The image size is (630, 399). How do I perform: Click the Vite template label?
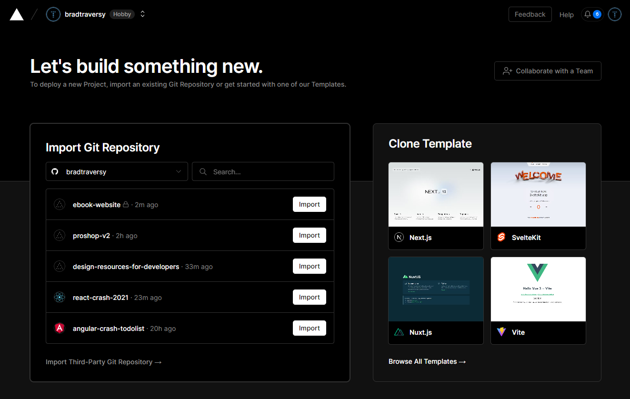[518, 332]
